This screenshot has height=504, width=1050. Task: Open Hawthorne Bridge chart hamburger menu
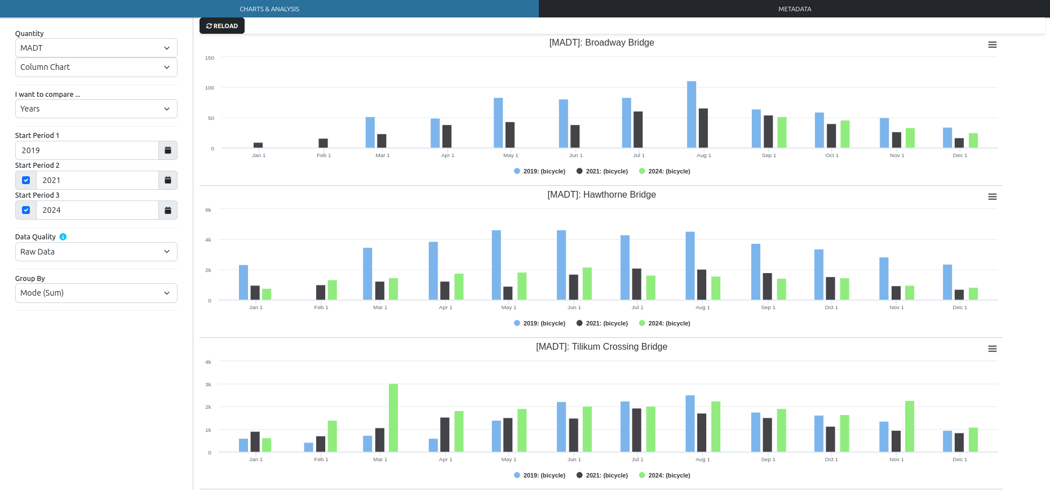992,197
